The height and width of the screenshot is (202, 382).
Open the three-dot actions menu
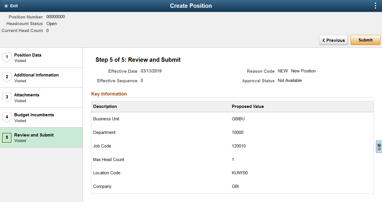tap(375, 6)
